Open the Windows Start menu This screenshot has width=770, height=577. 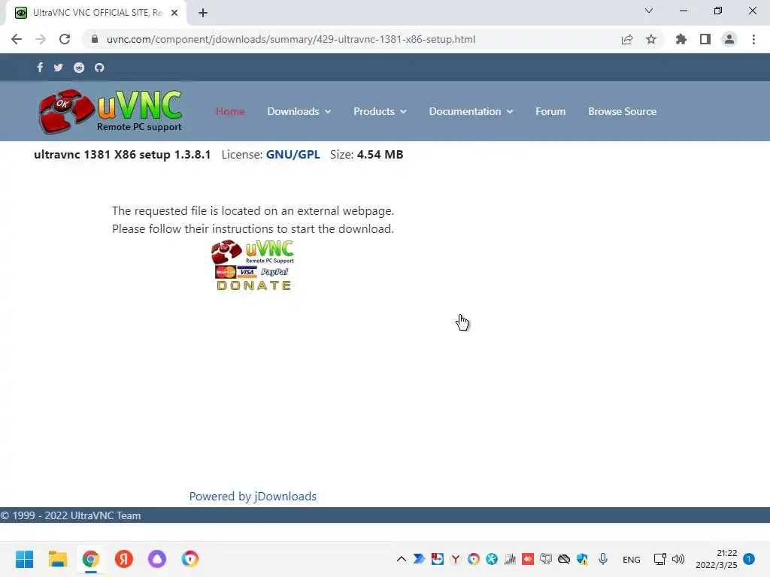pyautogui.click(x=25, y=559)
